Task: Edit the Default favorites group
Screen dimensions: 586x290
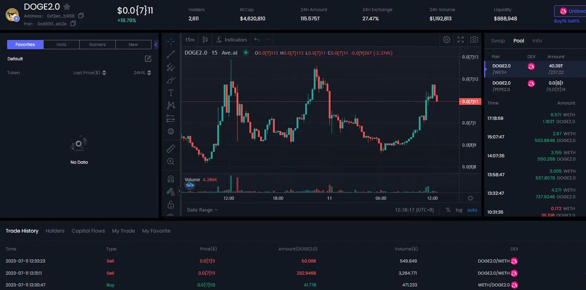Action: point(148,58)
